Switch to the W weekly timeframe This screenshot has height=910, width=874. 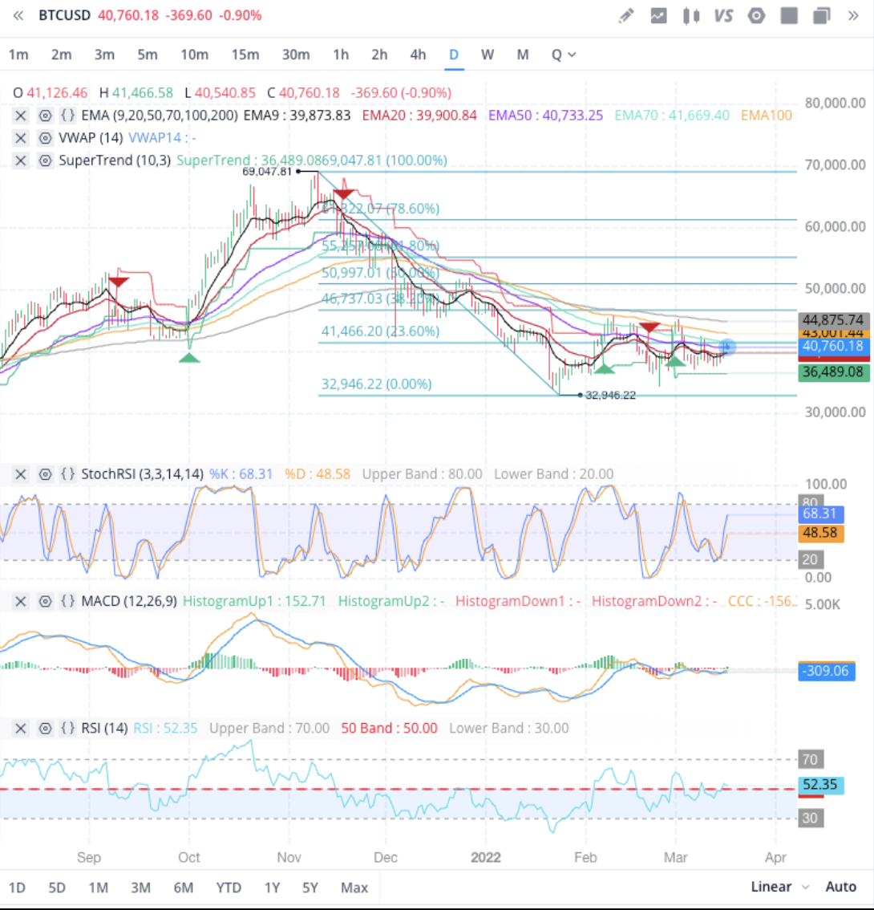(x=488, y=55)
